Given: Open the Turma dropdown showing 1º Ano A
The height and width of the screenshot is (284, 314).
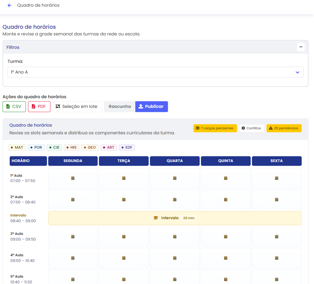Looking at the screenshot, I should [x=155, y=72].
